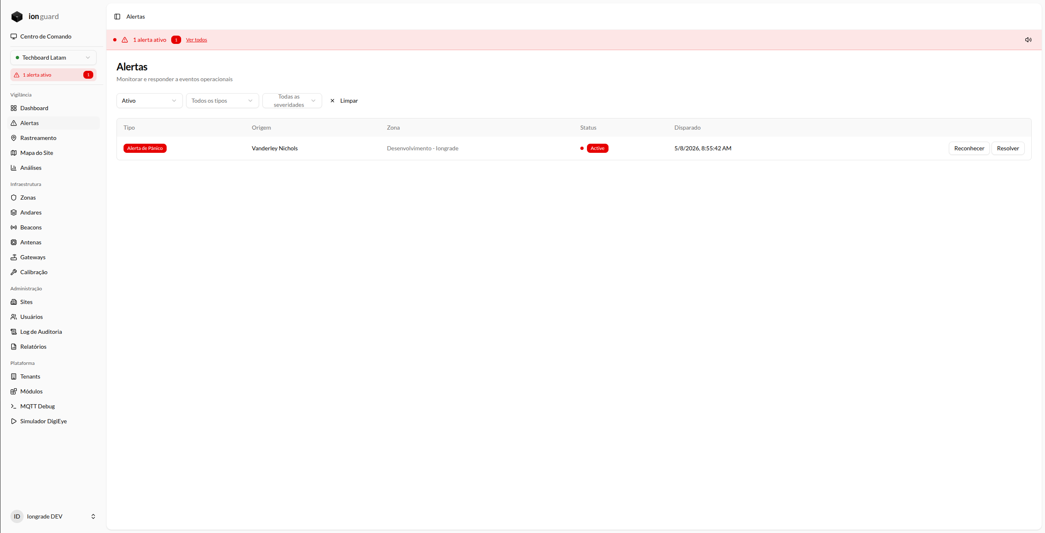Follow the Ver todos link
The width and height of the screenshot is (1045, 533).
click(196, 40)
